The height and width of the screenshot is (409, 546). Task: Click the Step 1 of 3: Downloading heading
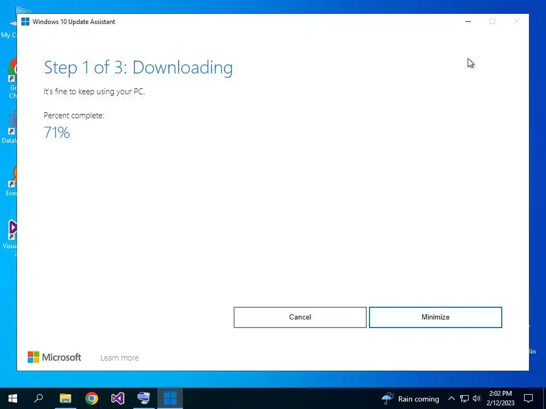coord(138,68)
